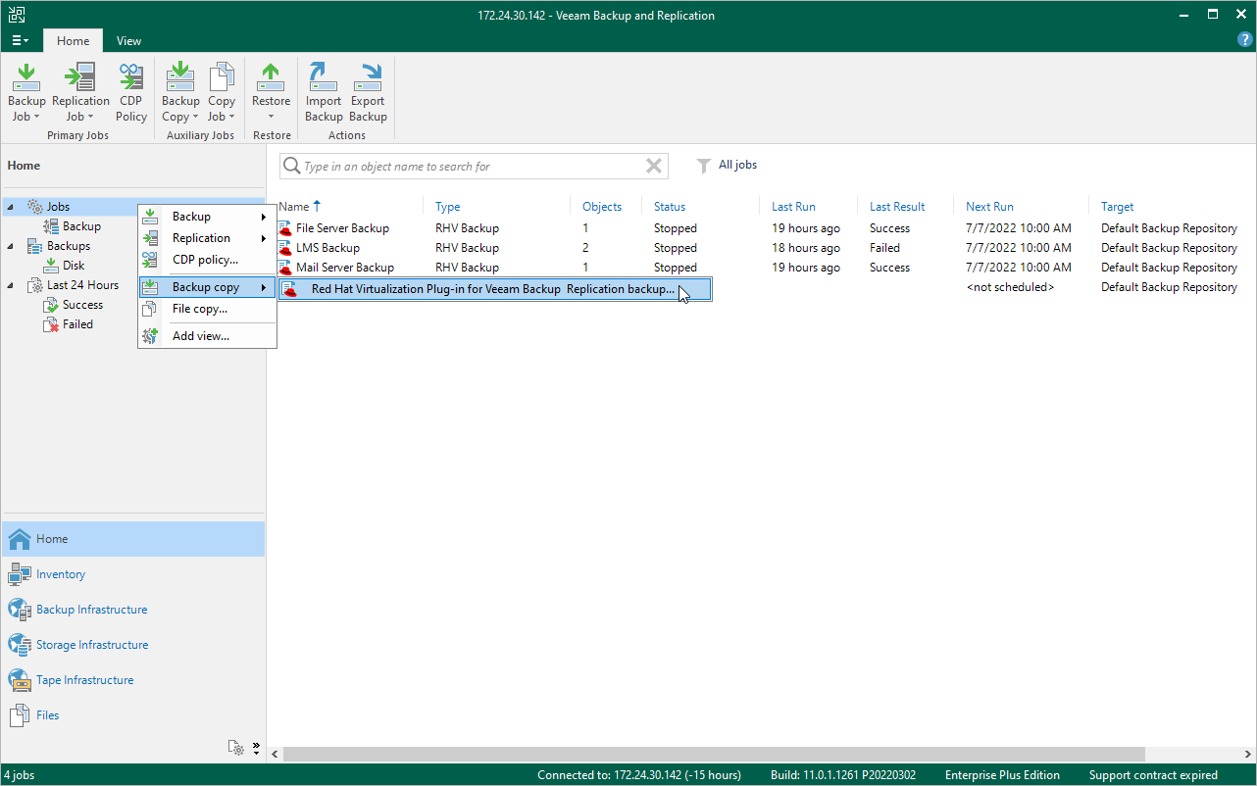
Task: Sort jobs by the Target column header
Action: click(1117, 207)
